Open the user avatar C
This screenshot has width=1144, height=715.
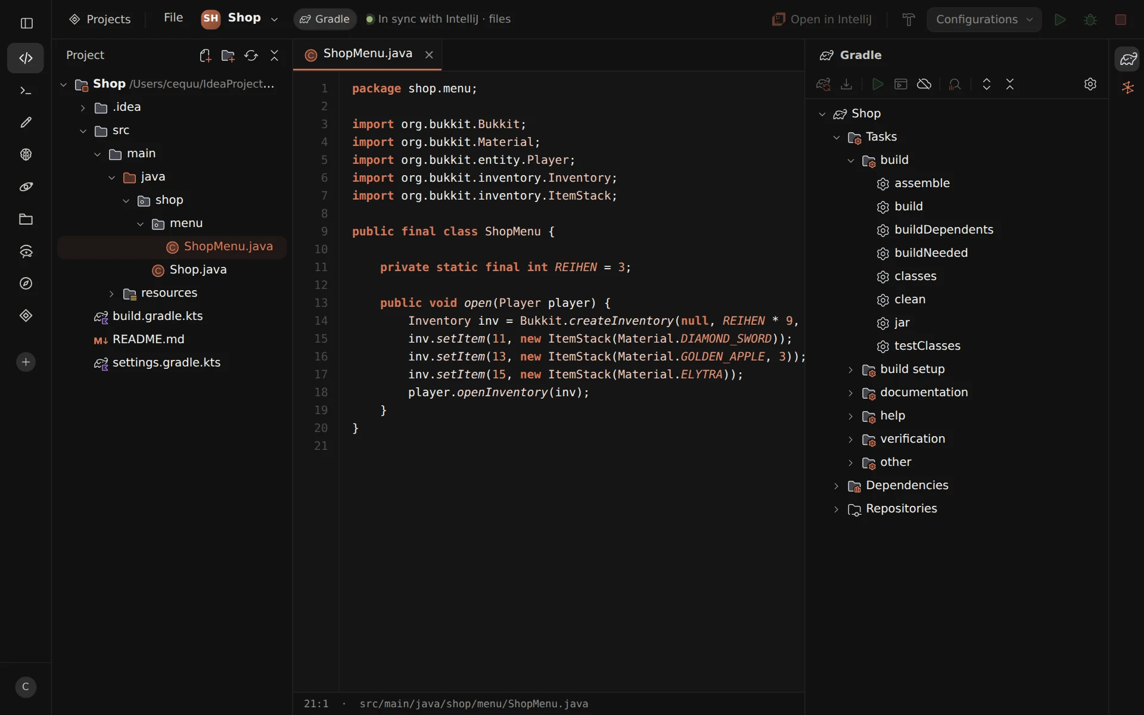click(26, 687)
